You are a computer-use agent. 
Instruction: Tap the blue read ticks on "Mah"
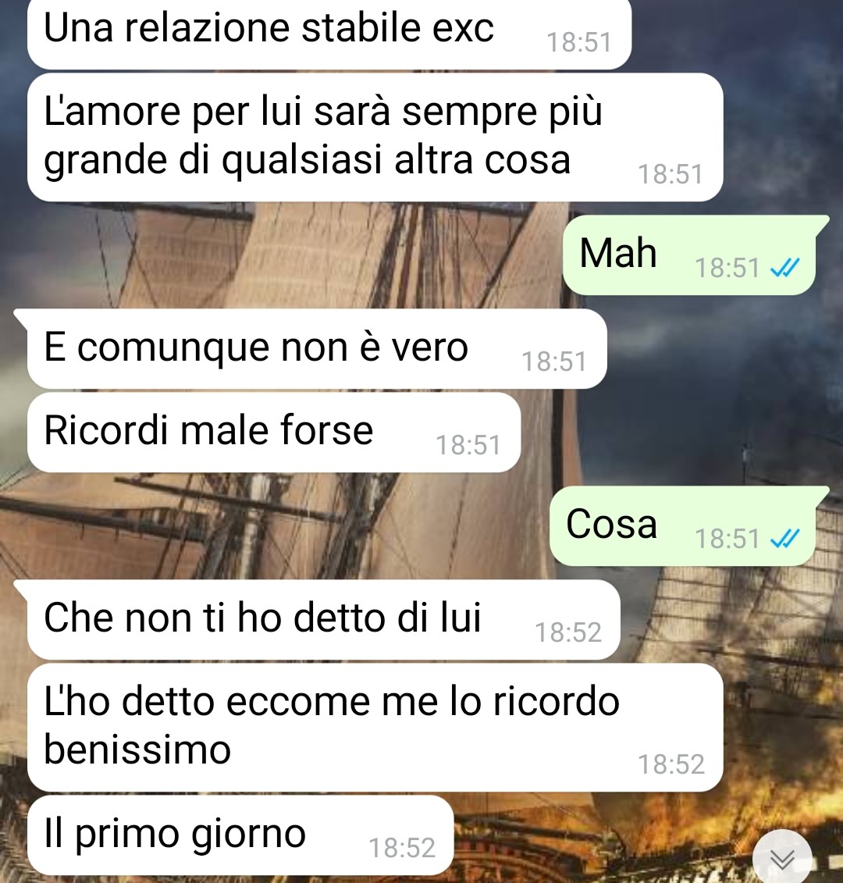tap(785, 268)
